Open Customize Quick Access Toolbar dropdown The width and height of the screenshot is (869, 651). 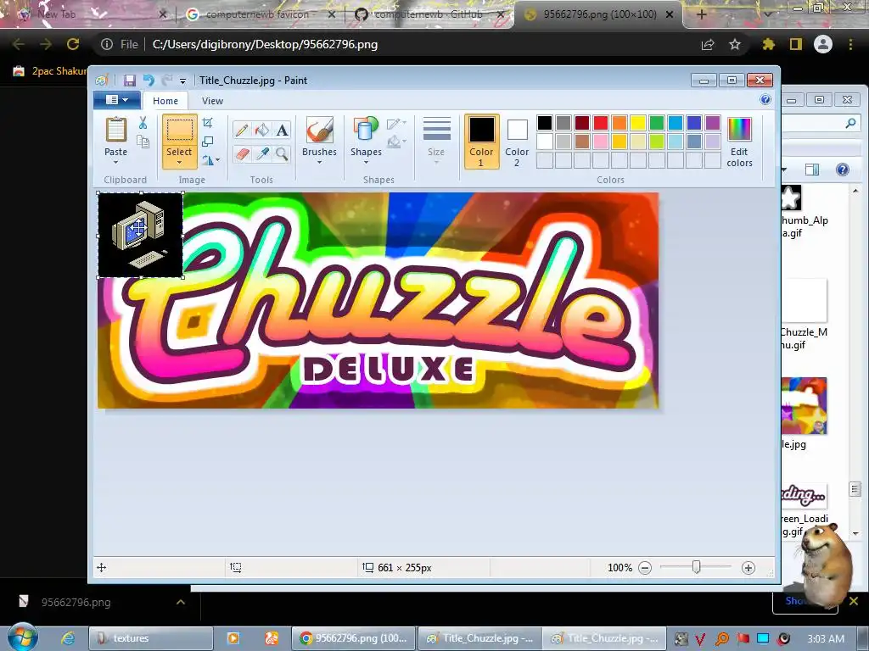[182, 81]
